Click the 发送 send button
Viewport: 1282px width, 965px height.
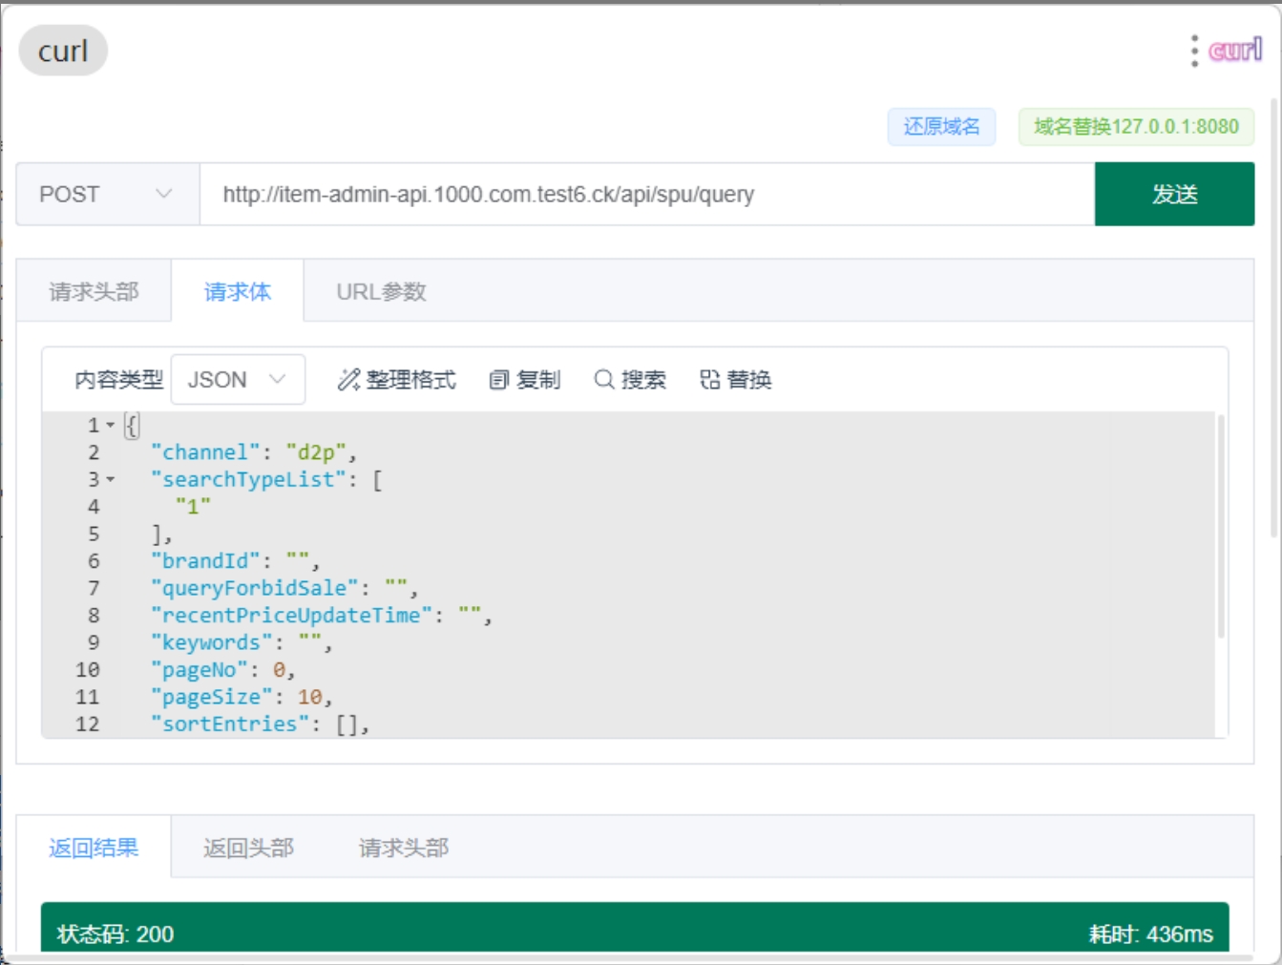[1174, 194]
